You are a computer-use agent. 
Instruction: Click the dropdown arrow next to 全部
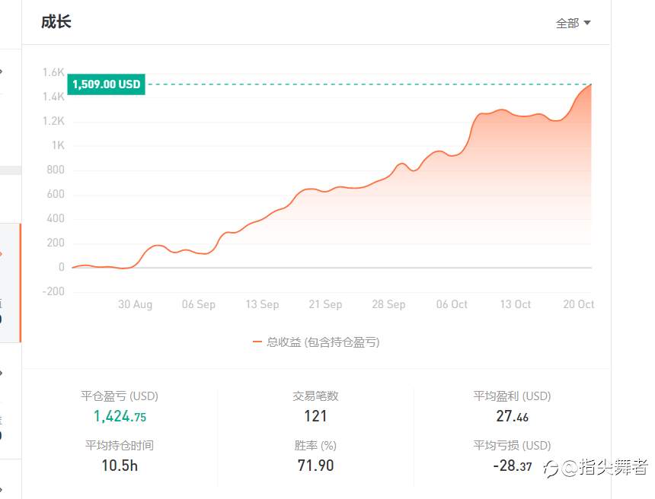587,23
